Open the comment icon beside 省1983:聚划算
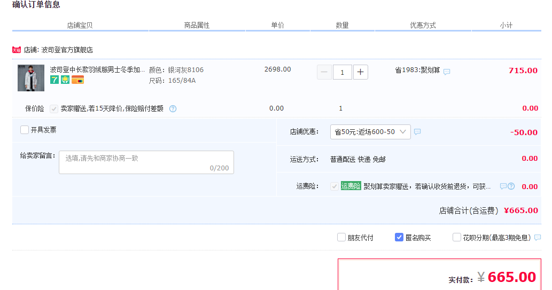Screen dimensions: 552x290 (447, 72)
